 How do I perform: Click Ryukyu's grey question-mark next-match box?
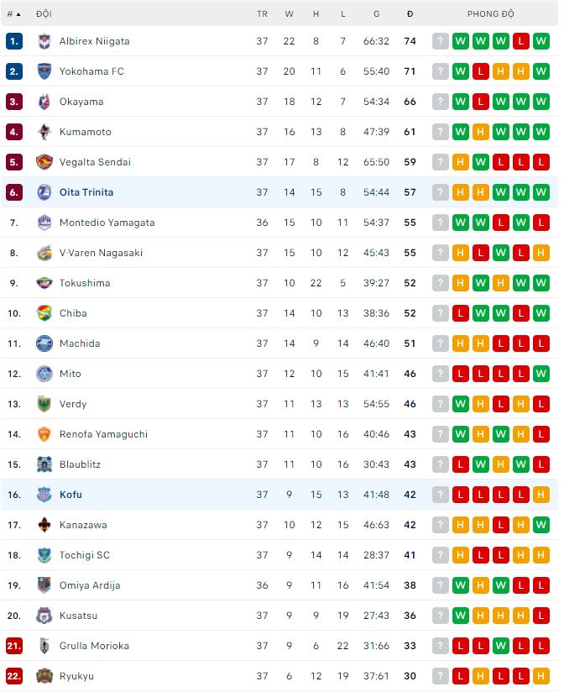pyautogui.click(x=441, y=676)
